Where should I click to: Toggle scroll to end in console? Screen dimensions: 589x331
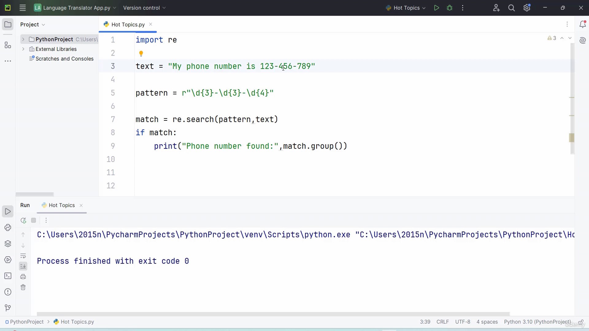click(23, 266)
